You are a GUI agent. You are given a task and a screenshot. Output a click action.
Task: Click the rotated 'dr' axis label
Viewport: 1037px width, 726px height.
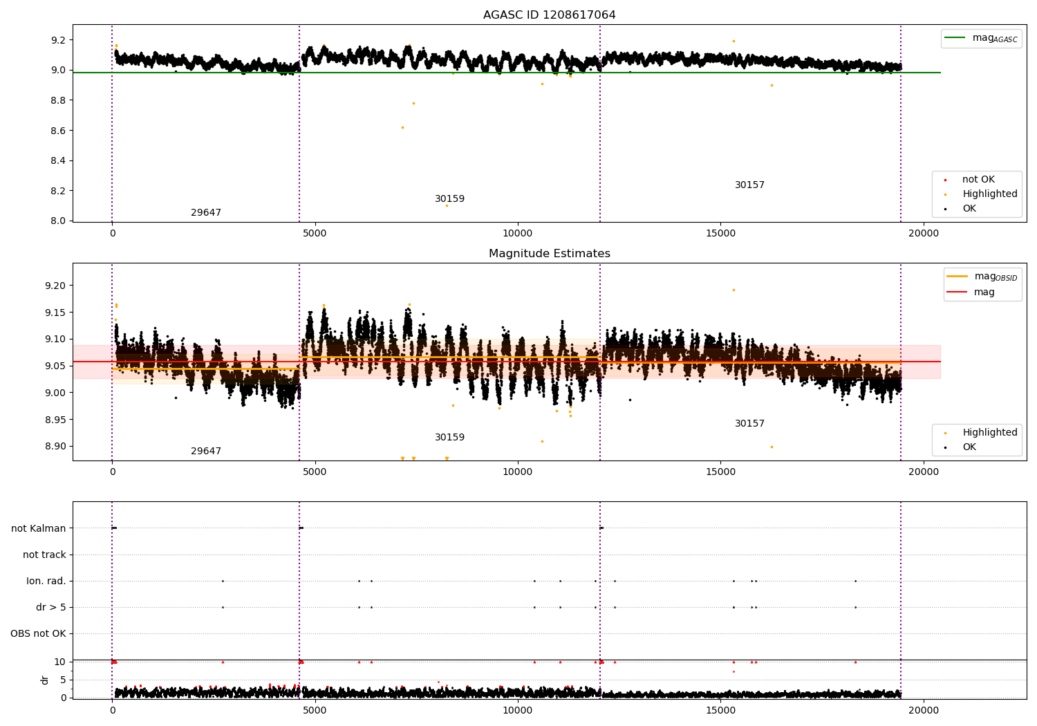[45, 680]
